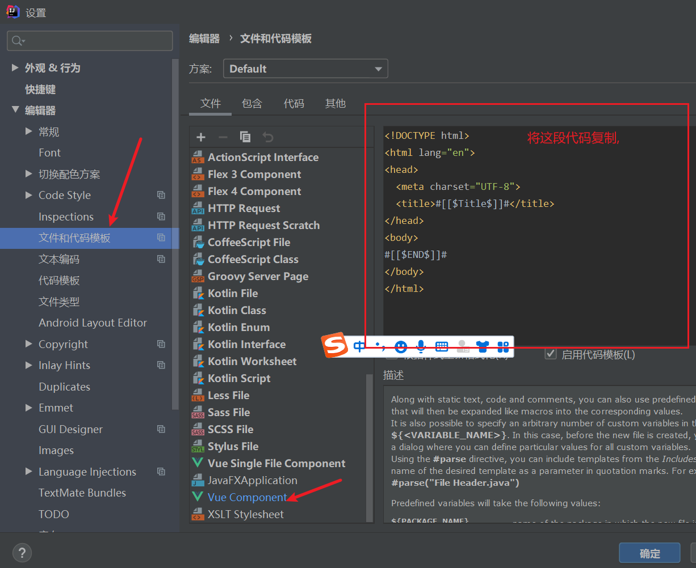
Task: Add a new file template with plus icon
Action: pyautogui.click(x=200, y=137)
